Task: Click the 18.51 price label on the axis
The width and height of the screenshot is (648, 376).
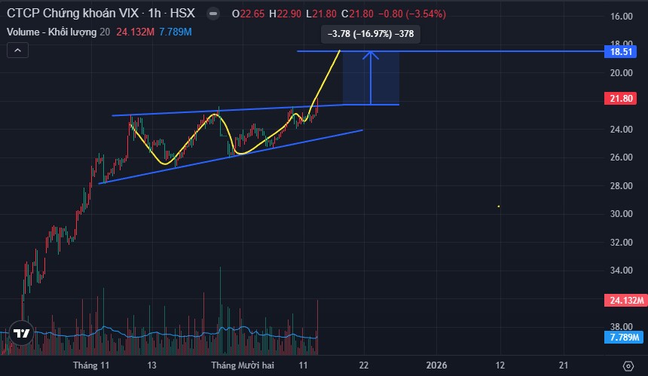Action: (x=620, y=52)
